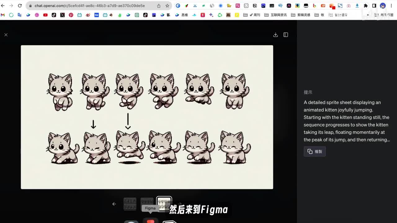Select the first sprite sheet thumbnail
The image size is (397, 223).
coord(130,204)
